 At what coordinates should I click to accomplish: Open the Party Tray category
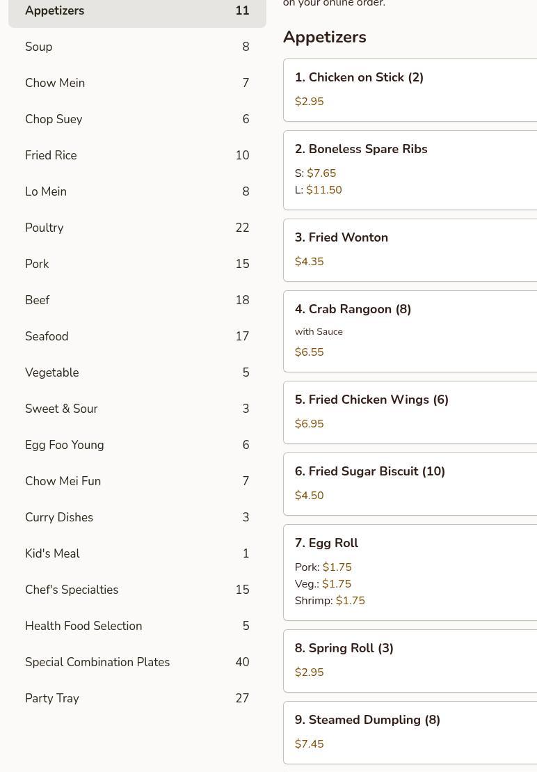coord(137,698)
